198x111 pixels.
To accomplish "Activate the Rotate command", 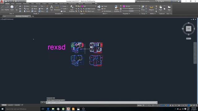I will 34,6.
